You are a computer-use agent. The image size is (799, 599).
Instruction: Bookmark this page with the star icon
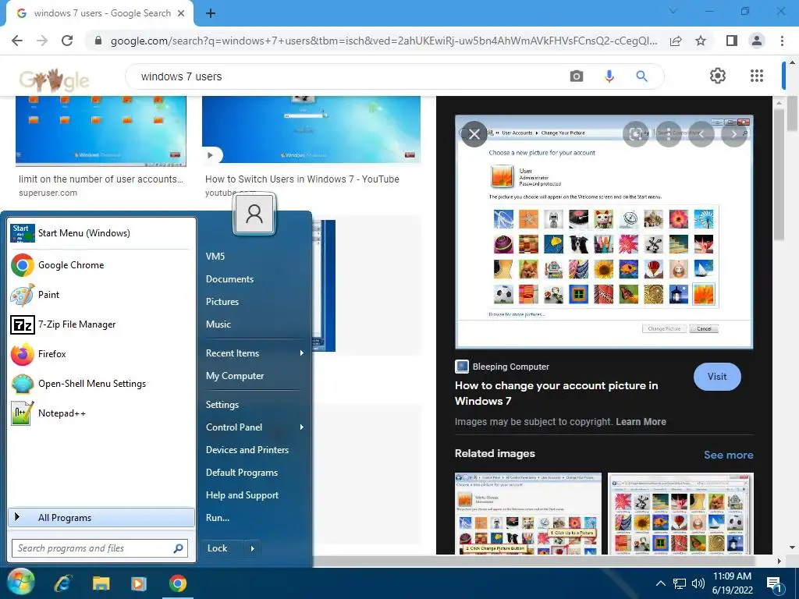pyautogui.click(x=701, y=41)
